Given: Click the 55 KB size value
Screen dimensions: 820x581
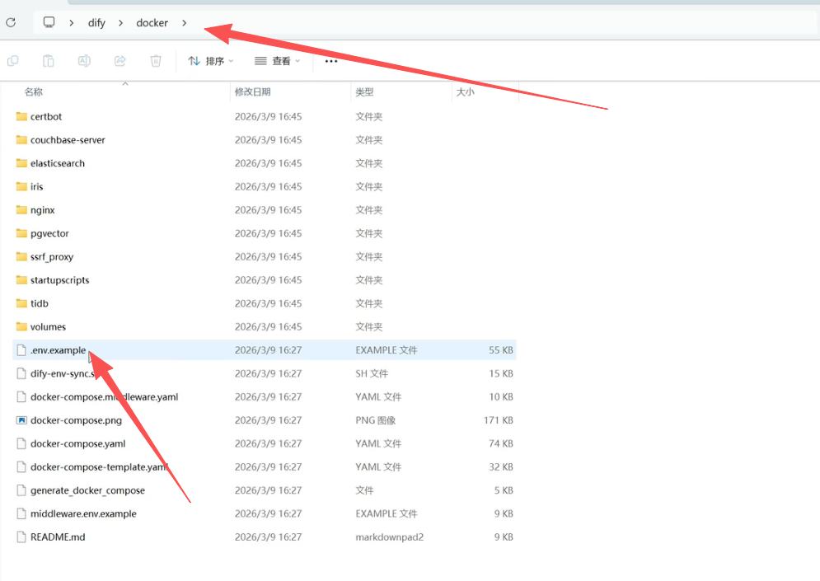Looking at the screenshot, I should pos(501,350).
